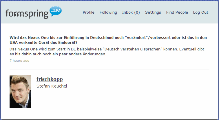Click the answer text starting 'Das Nexus One wird'
This screenshot has width=219, height=120.
(x=107, y=52)
